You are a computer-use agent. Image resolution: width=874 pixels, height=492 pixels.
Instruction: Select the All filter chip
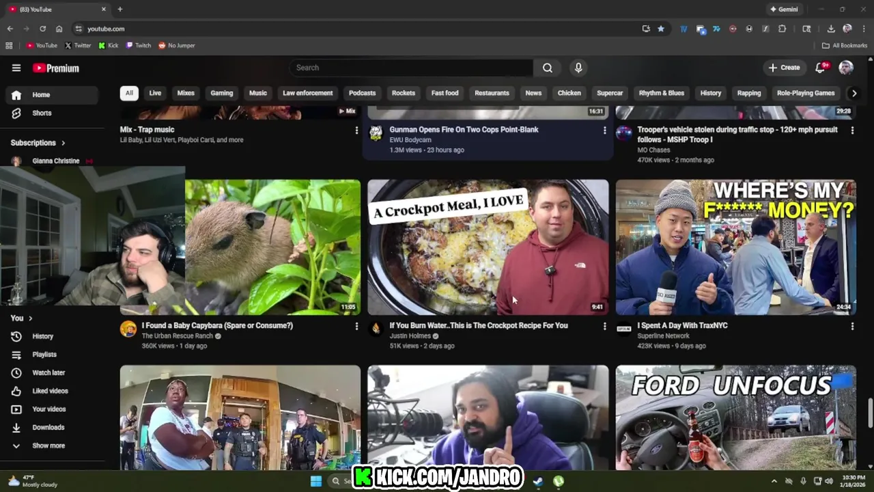129,93
